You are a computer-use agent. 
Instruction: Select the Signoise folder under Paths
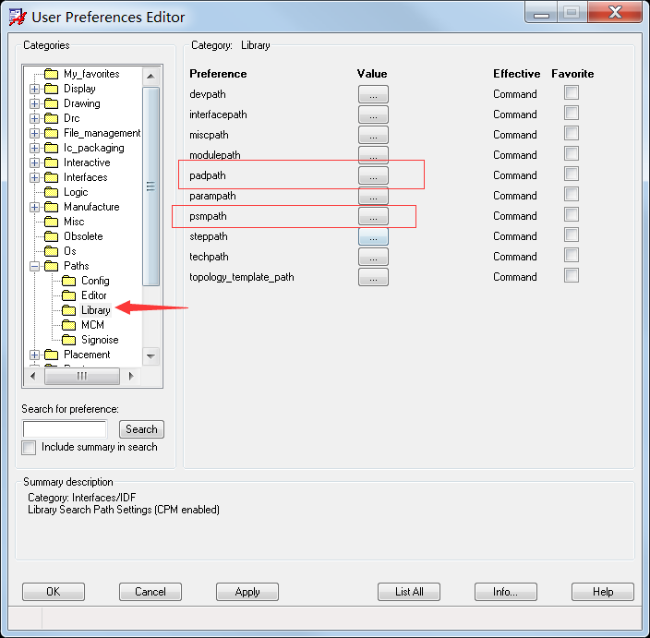click(90, 340)
